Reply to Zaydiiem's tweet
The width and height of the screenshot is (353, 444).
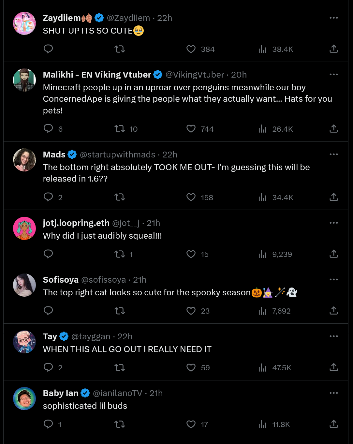[48, 49]
